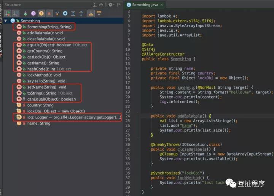Toggle Autoscroll from Source icon
This screenshot has width=274, height=196.
click(x=99, y=13)
